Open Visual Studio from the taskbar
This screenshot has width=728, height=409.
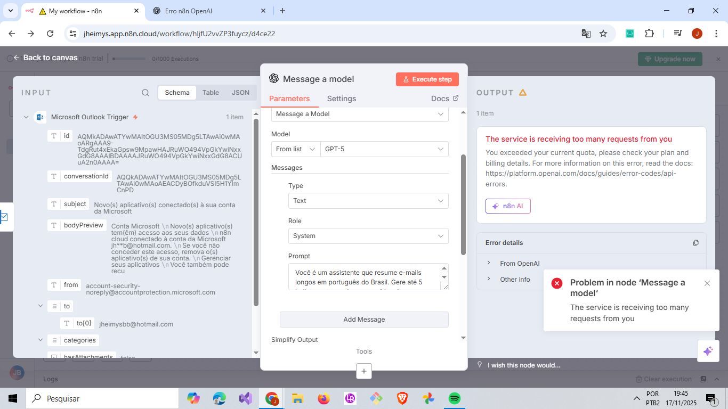tap(245, 398)
